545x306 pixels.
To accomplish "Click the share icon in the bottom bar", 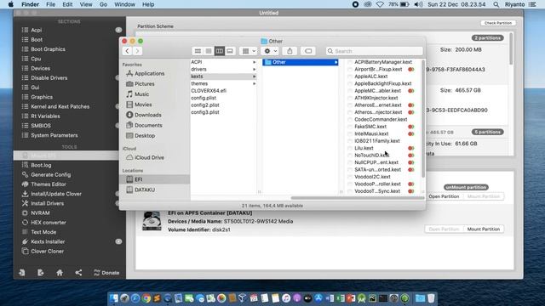I will point(78,273).
